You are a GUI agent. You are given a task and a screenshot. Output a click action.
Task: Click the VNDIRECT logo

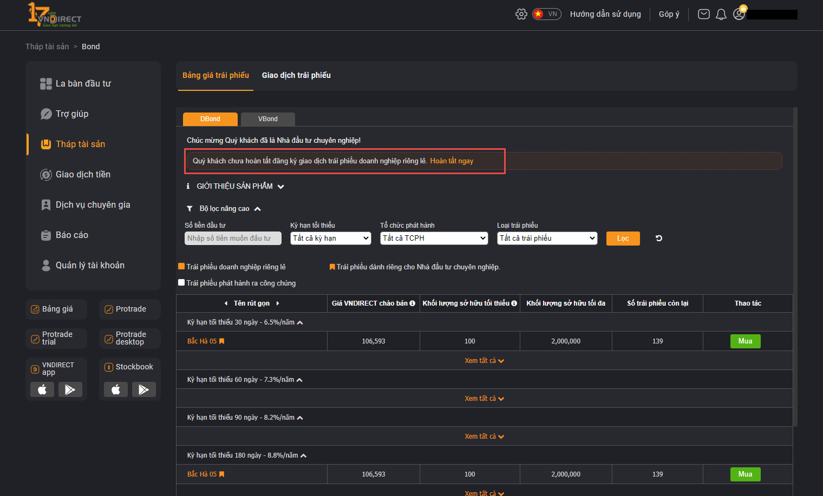(55, 15)
